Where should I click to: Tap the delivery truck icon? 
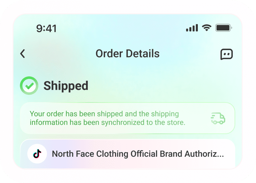tap(218, 118)
